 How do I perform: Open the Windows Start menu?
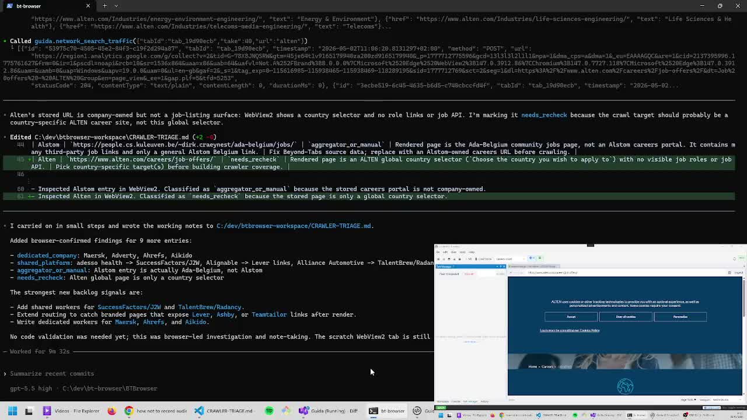(12, 411)
